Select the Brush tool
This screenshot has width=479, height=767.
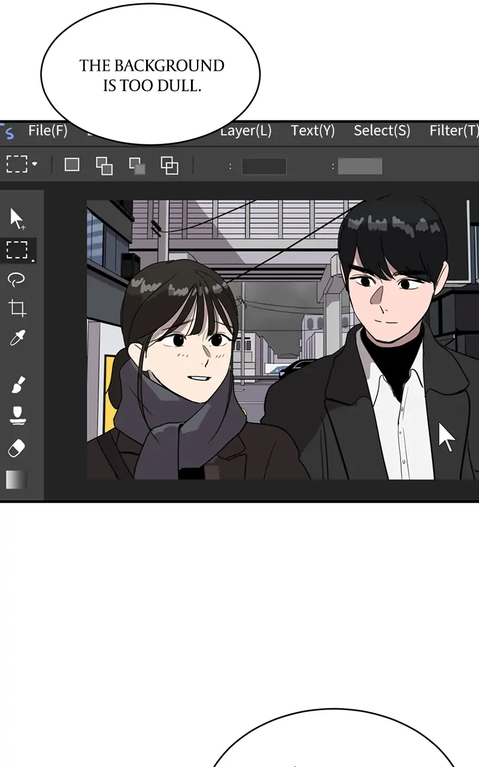pos(17,385)
